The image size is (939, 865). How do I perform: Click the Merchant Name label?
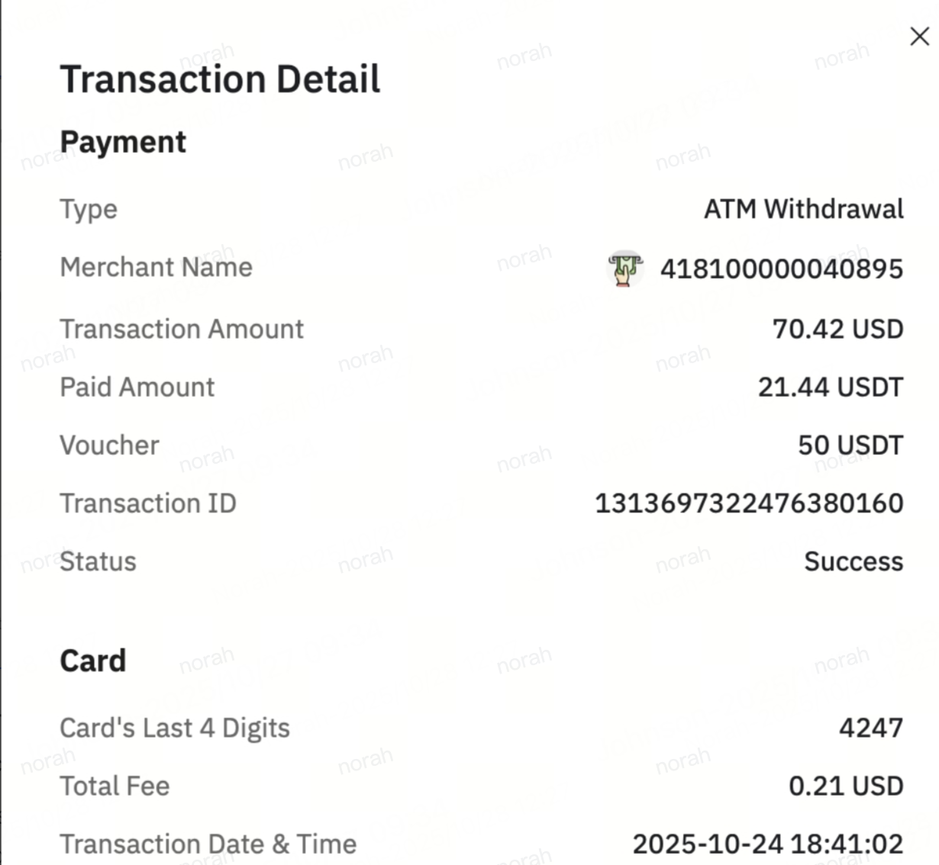(156, 267)
